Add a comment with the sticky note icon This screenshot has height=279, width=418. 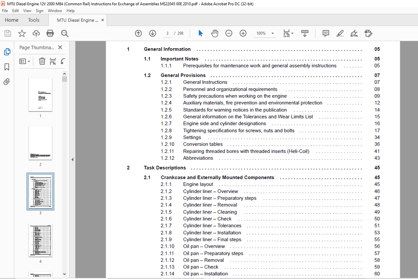point(326,33)
